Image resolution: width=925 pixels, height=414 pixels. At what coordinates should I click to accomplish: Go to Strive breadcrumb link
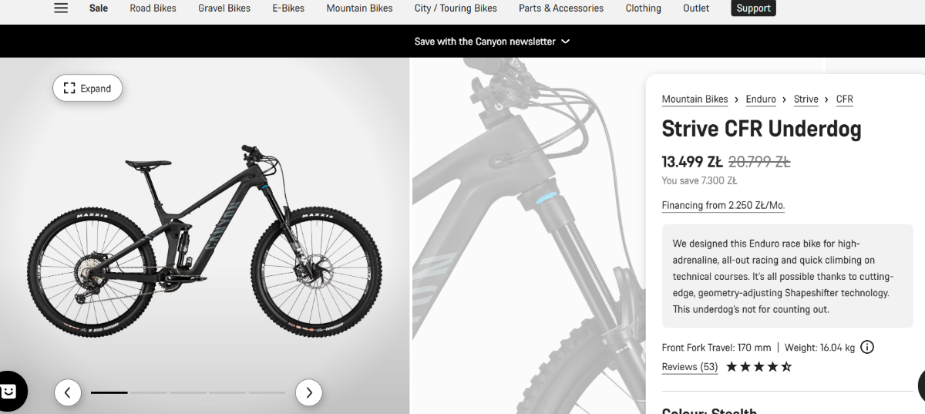point(806,99)
